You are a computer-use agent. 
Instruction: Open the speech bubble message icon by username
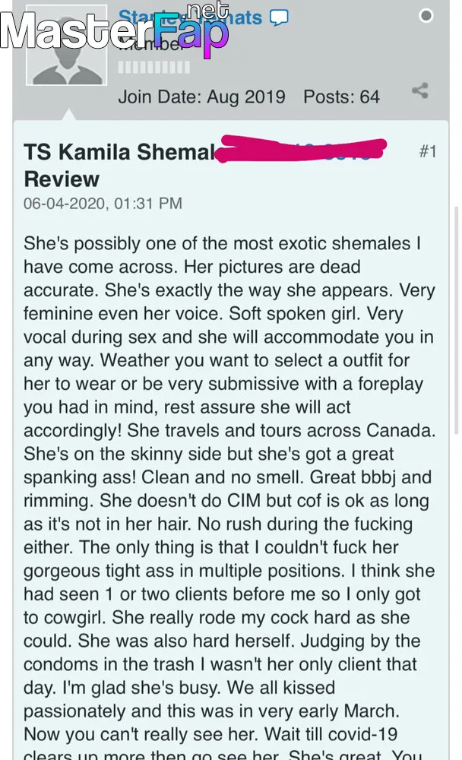point(279,17)
